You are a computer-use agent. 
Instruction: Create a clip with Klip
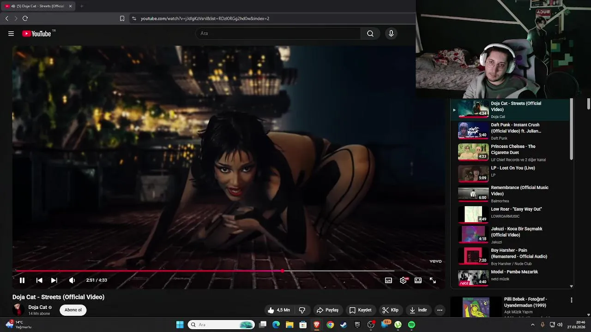[390, 310]
